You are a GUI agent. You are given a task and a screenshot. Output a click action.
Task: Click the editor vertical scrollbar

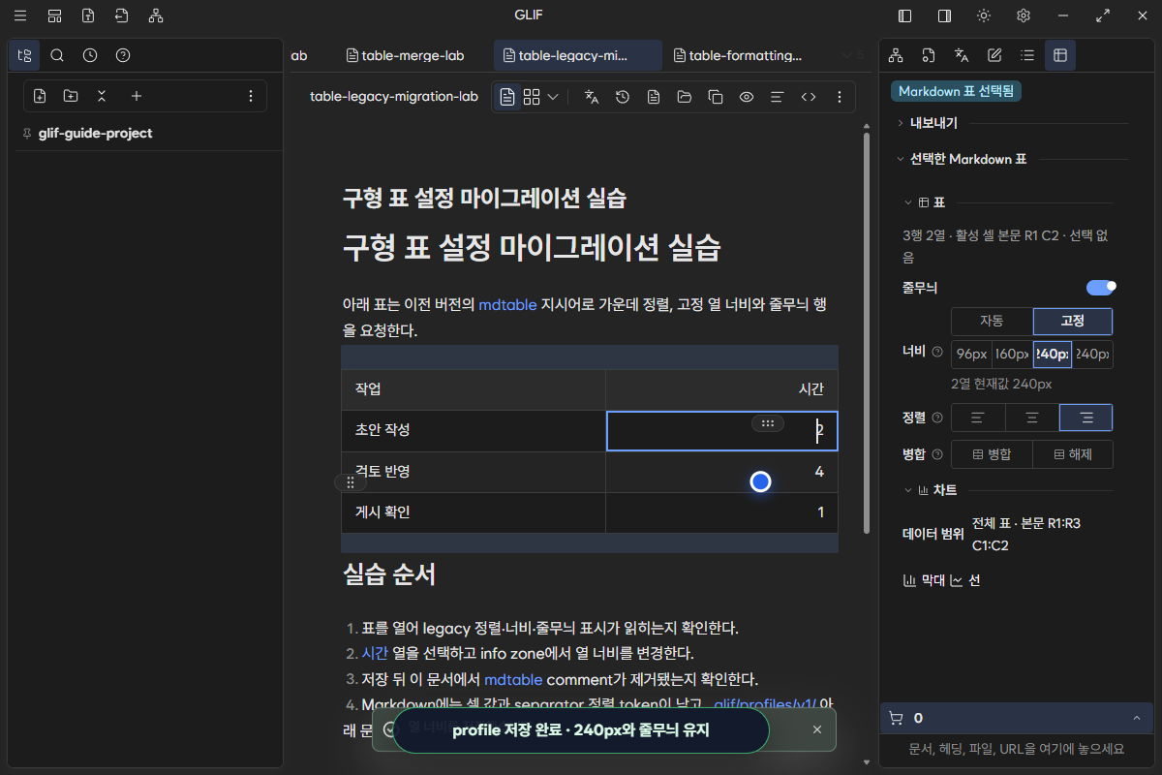coord(866,334)
